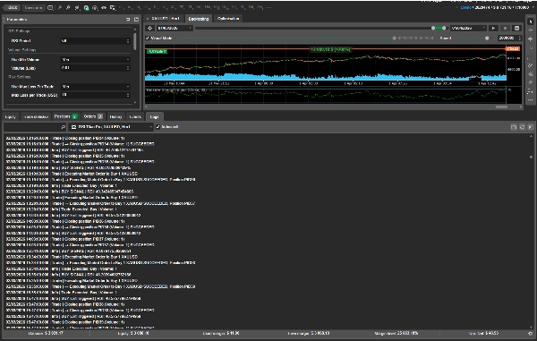Screen dimensions: 537x341
Task: Click the Parameters panel vertical scrollbar
Action: click(134, 41)
